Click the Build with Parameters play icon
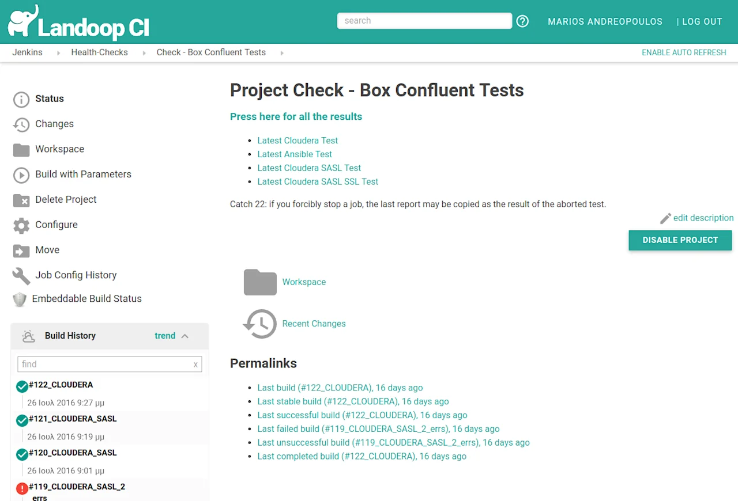The width and height of the screenshot is (738, 501). (x=21, y=175)
